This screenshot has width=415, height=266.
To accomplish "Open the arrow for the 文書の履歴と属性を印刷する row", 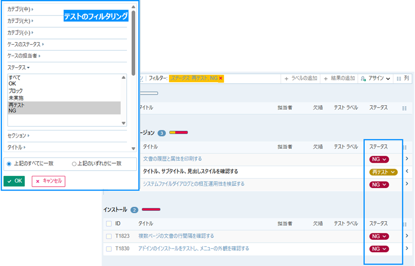I will pos(407,159).
